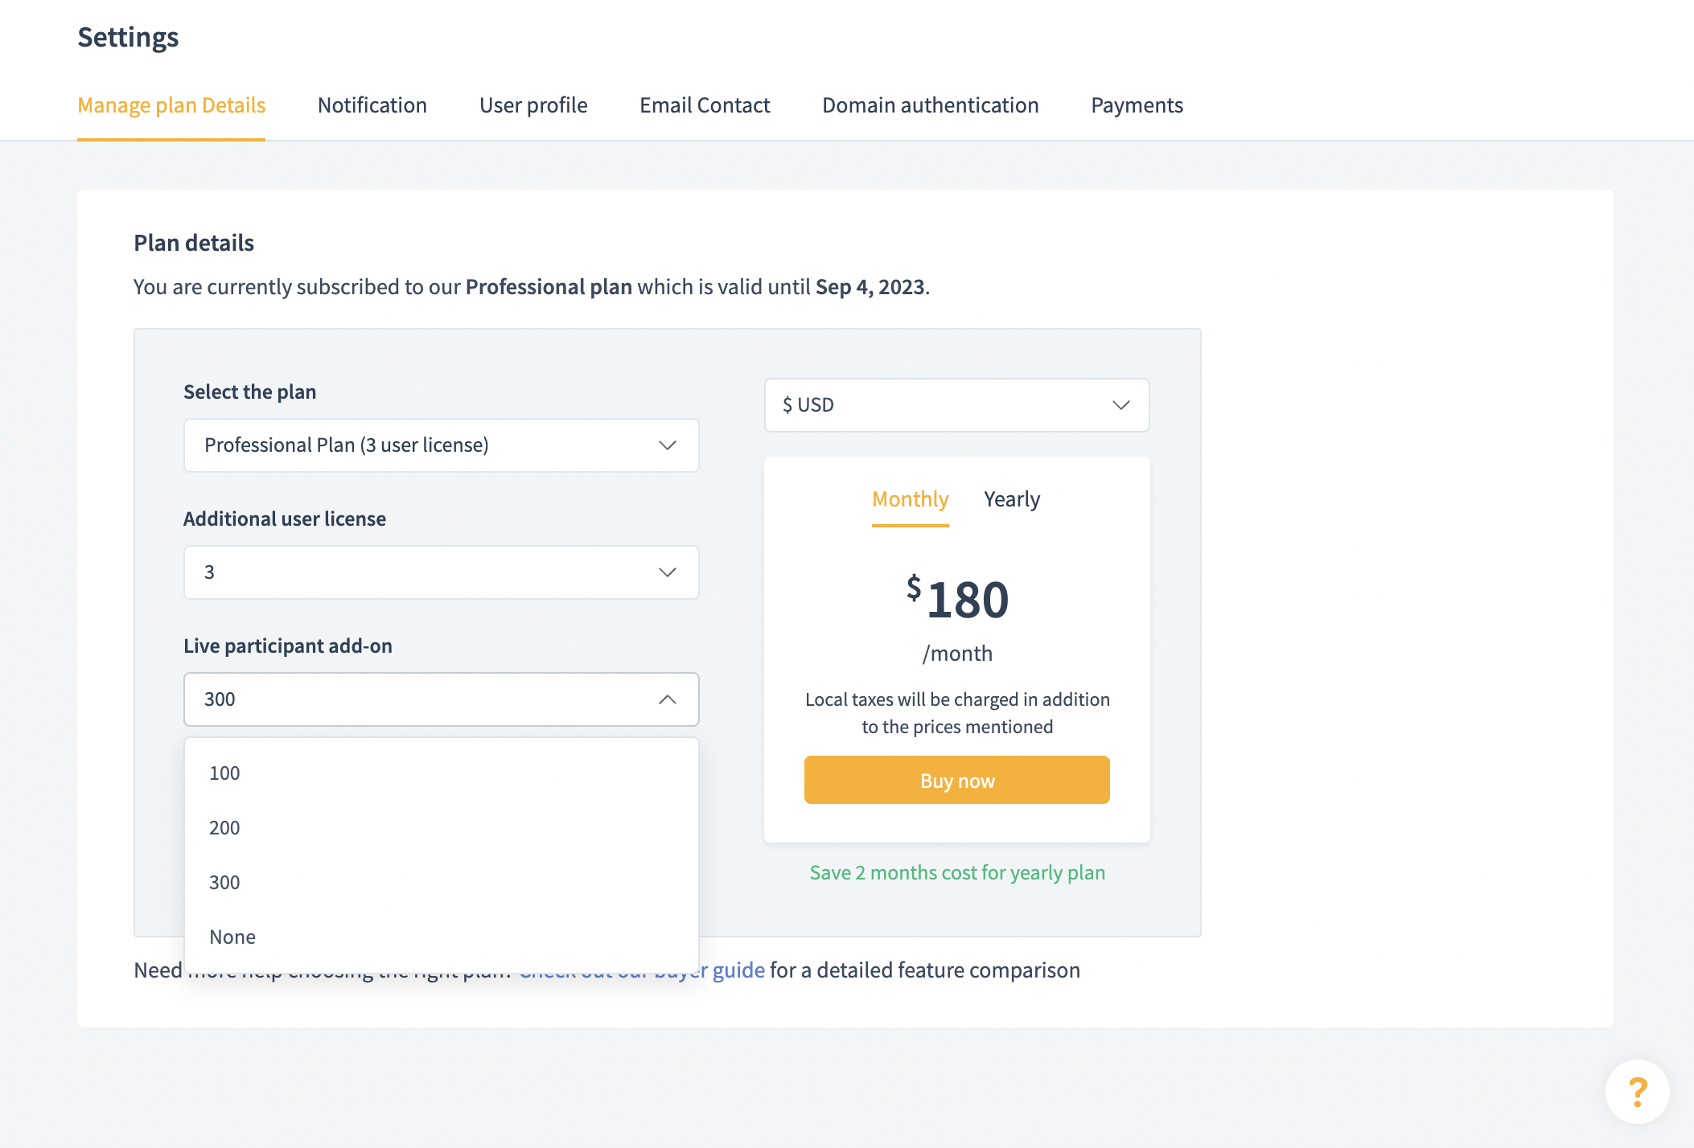The height and width of the screenshot is (1148, 1694).
Task: Go to the Notification tab
Action: pyautogui.click(x=372, y=105)
